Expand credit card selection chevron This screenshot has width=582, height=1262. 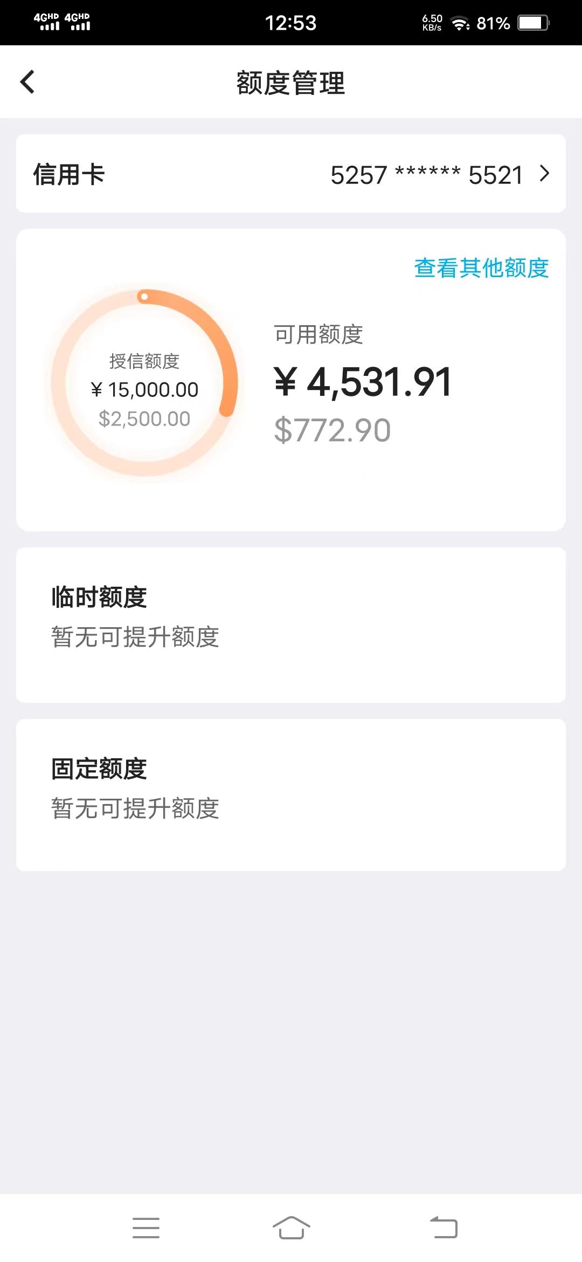[x=545, y=174]
